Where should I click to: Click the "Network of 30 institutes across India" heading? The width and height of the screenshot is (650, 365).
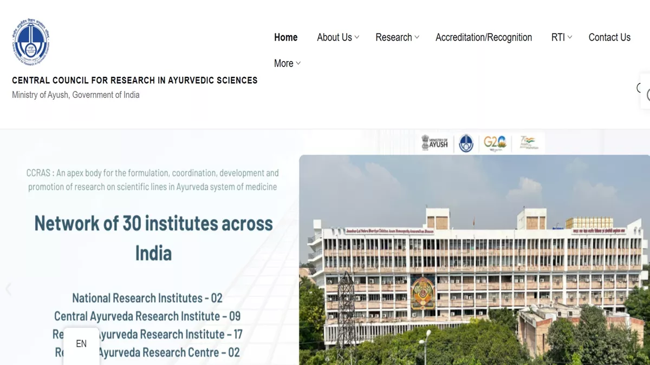tap(153, 238)
